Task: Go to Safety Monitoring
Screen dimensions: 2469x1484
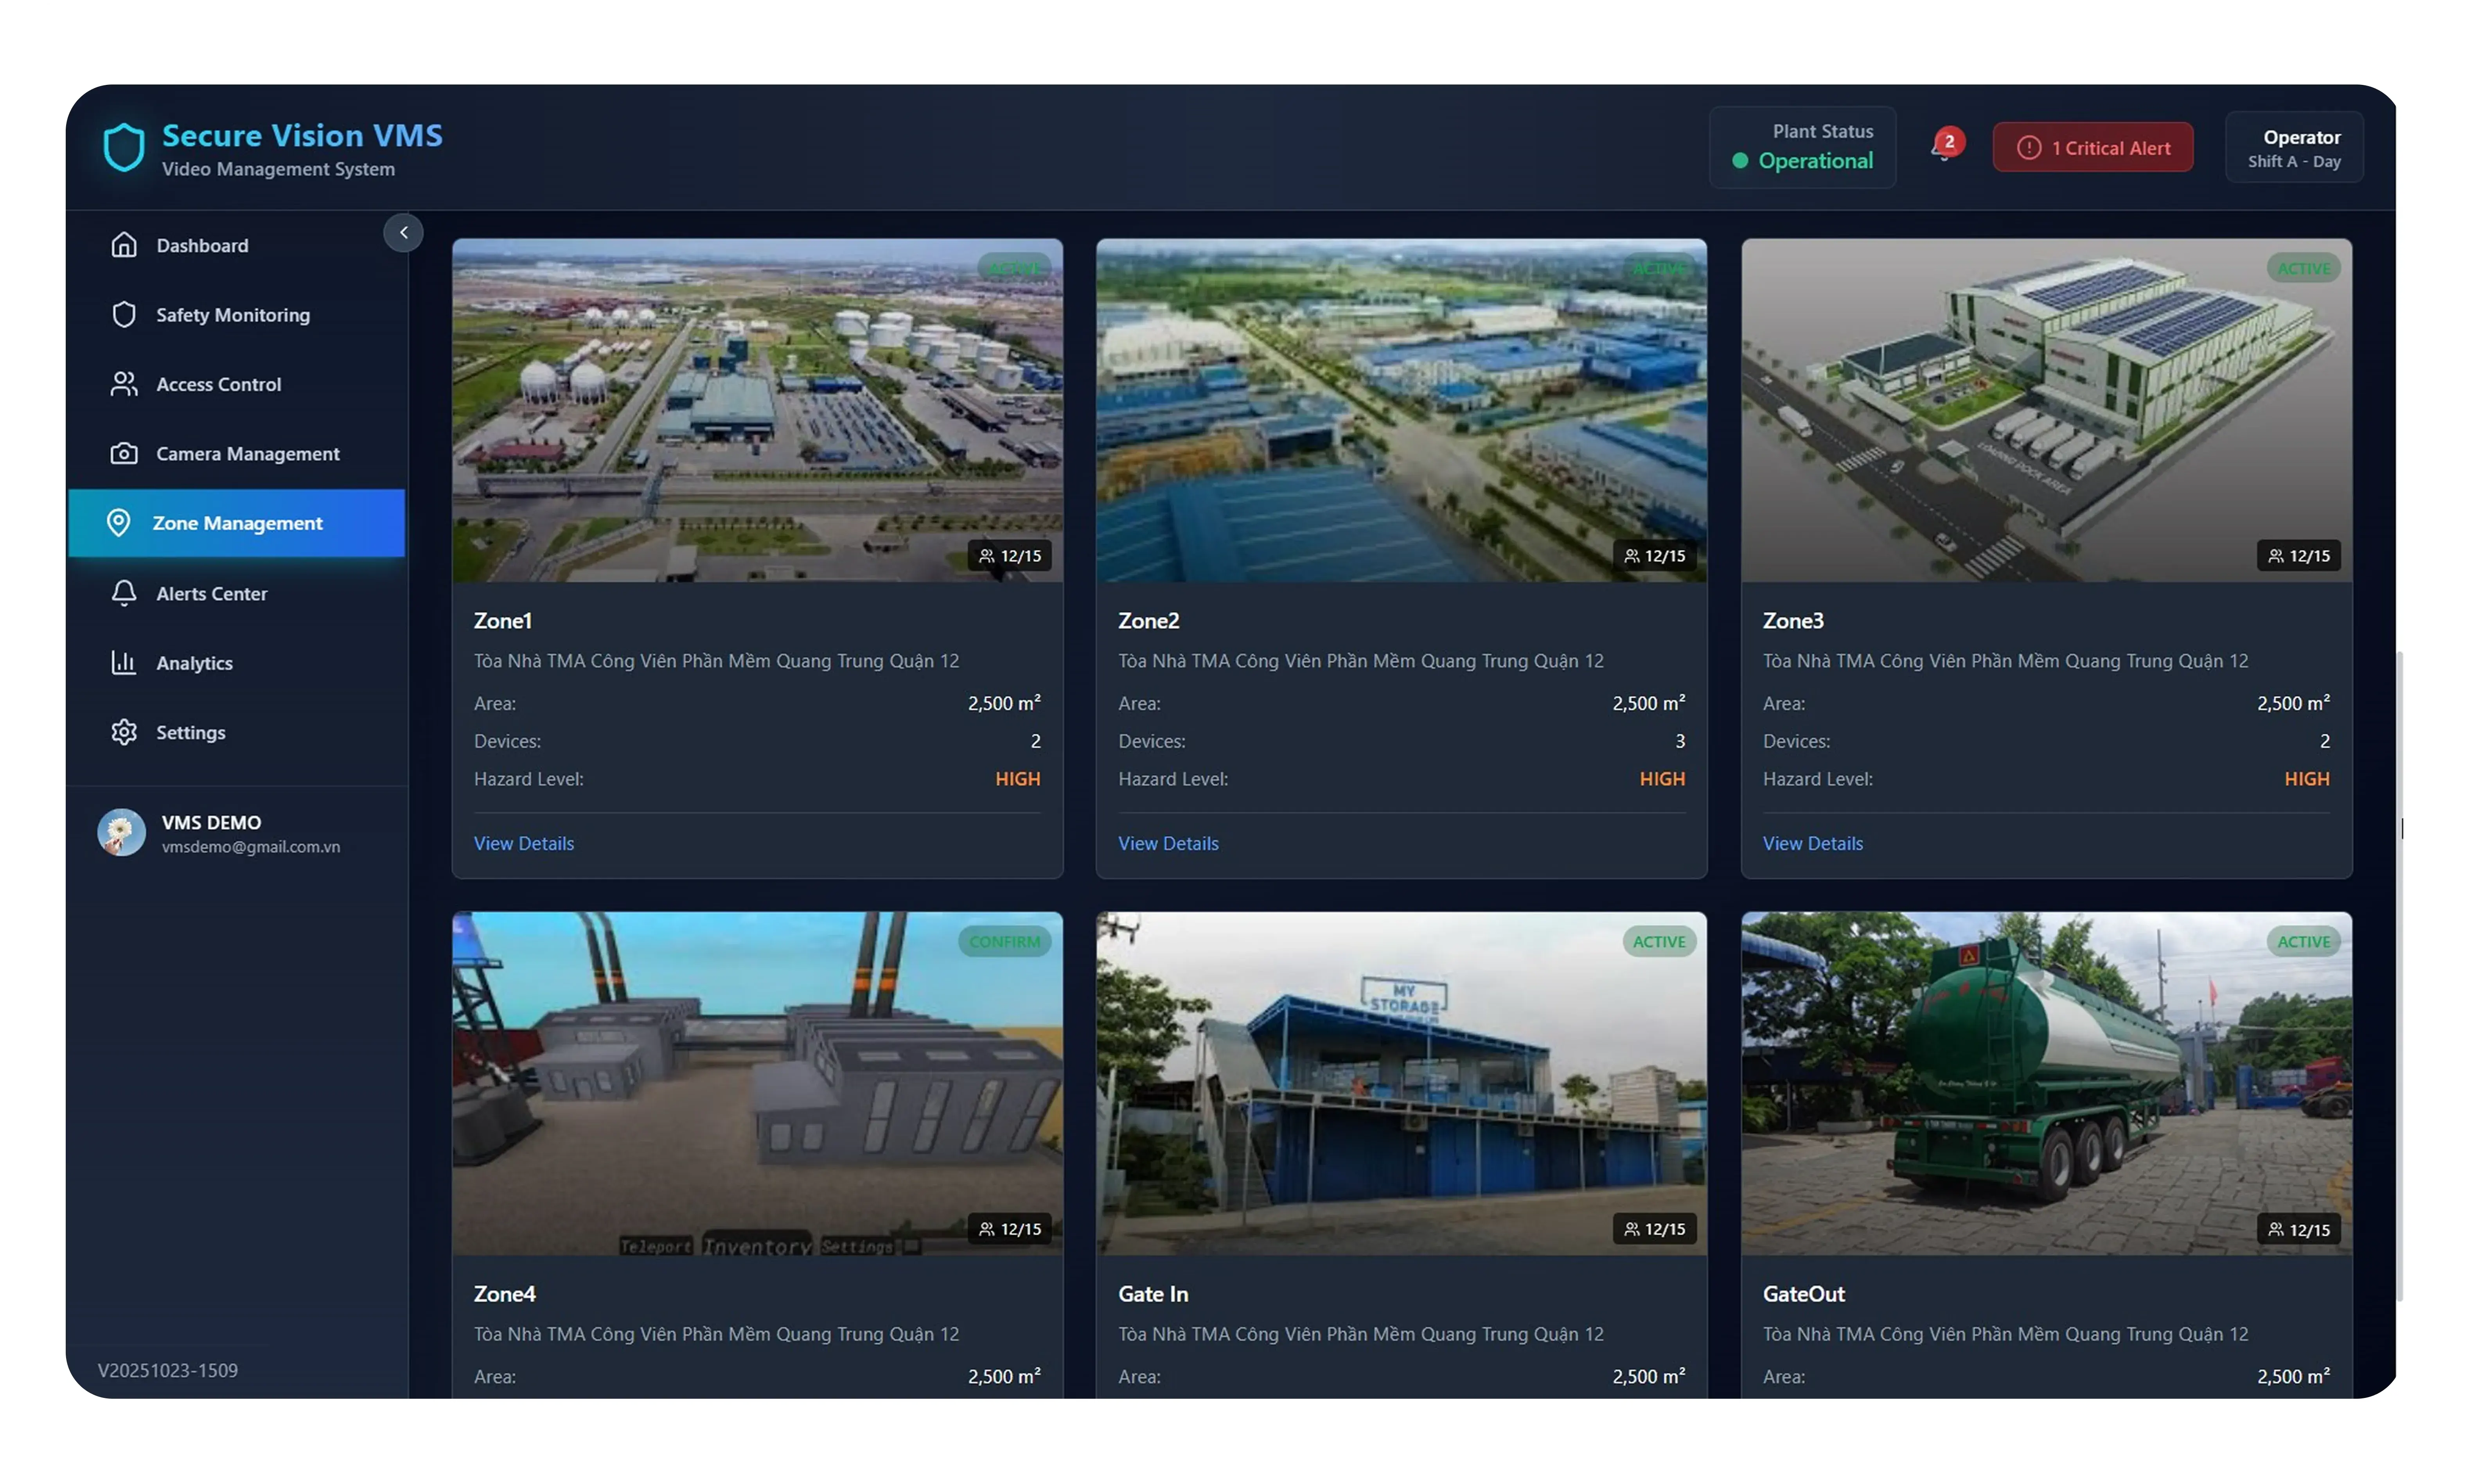Action: click(237, 314)
